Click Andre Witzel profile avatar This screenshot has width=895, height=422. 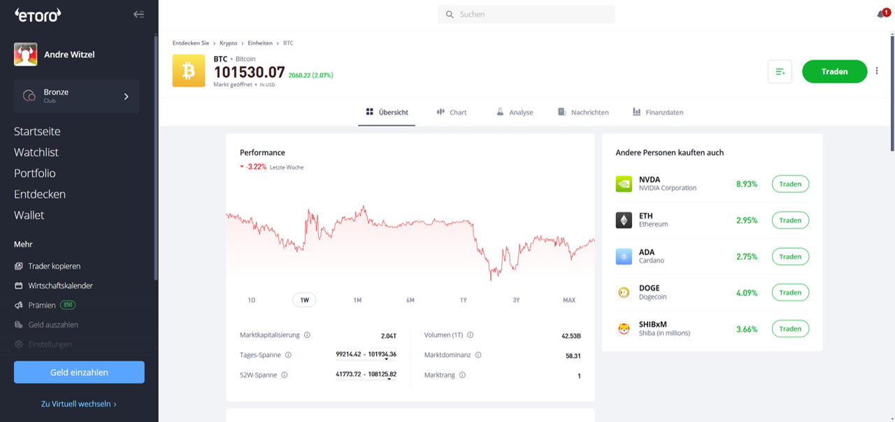[26, 54]
